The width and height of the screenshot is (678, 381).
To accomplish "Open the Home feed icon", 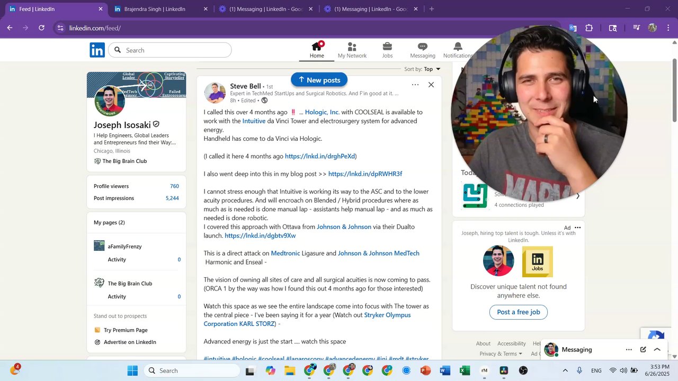I will point(317,50).
